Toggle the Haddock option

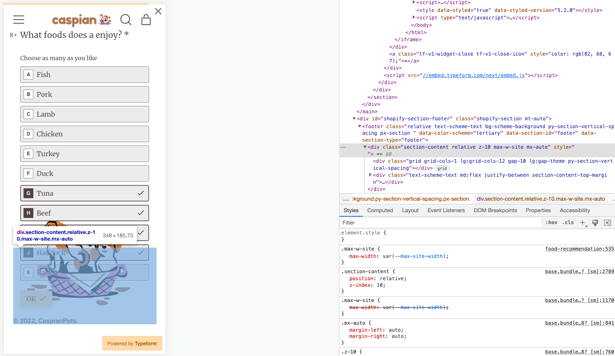(84, 253)
